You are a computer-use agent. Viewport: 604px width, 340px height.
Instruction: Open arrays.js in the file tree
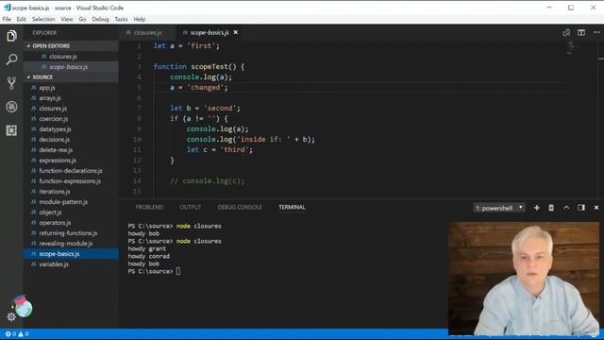click(72, 98)
